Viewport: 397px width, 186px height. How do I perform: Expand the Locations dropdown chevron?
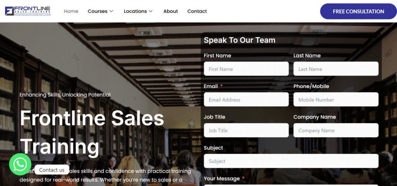(x=150, y=11)
